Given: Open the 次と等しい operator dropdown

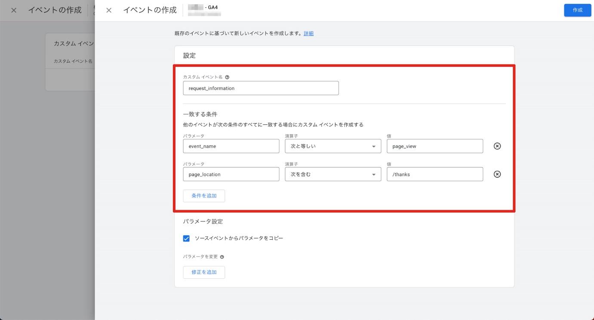Looking at the screenshot, I should point(333,146).
